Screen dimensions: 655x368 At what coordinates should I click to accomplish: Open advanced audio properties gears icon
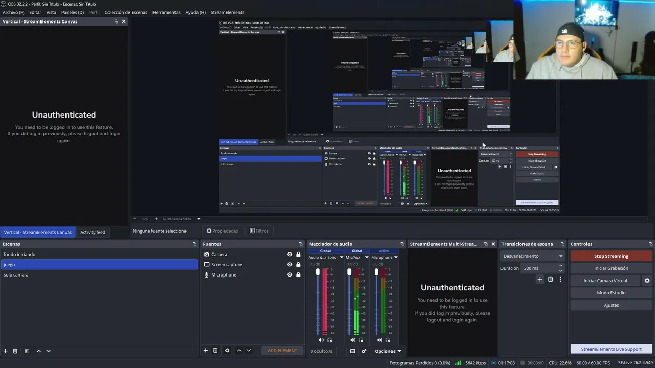click(x=364, y=351)
